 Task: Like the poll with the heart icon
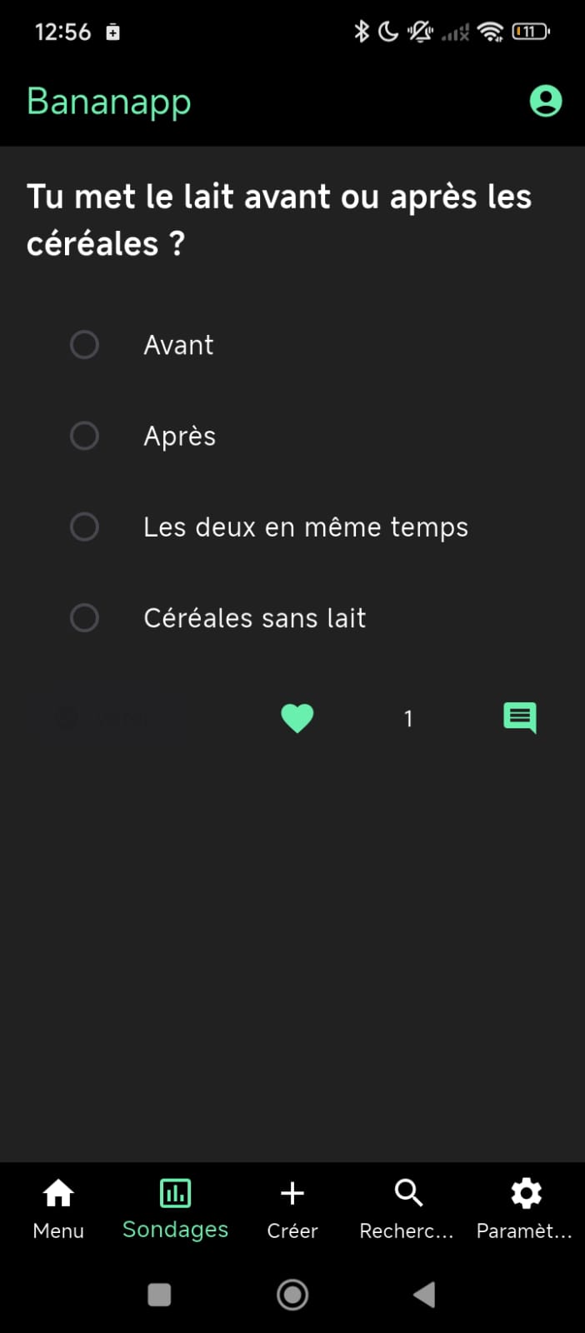(x=297, y=718)
